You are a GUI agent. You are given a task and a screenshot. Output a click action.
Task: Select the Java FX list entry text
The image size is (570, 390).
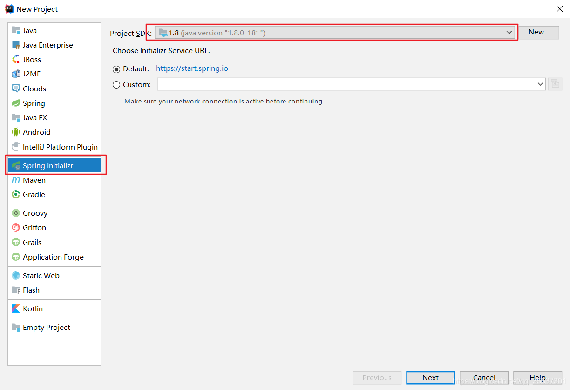click(35, 117)
